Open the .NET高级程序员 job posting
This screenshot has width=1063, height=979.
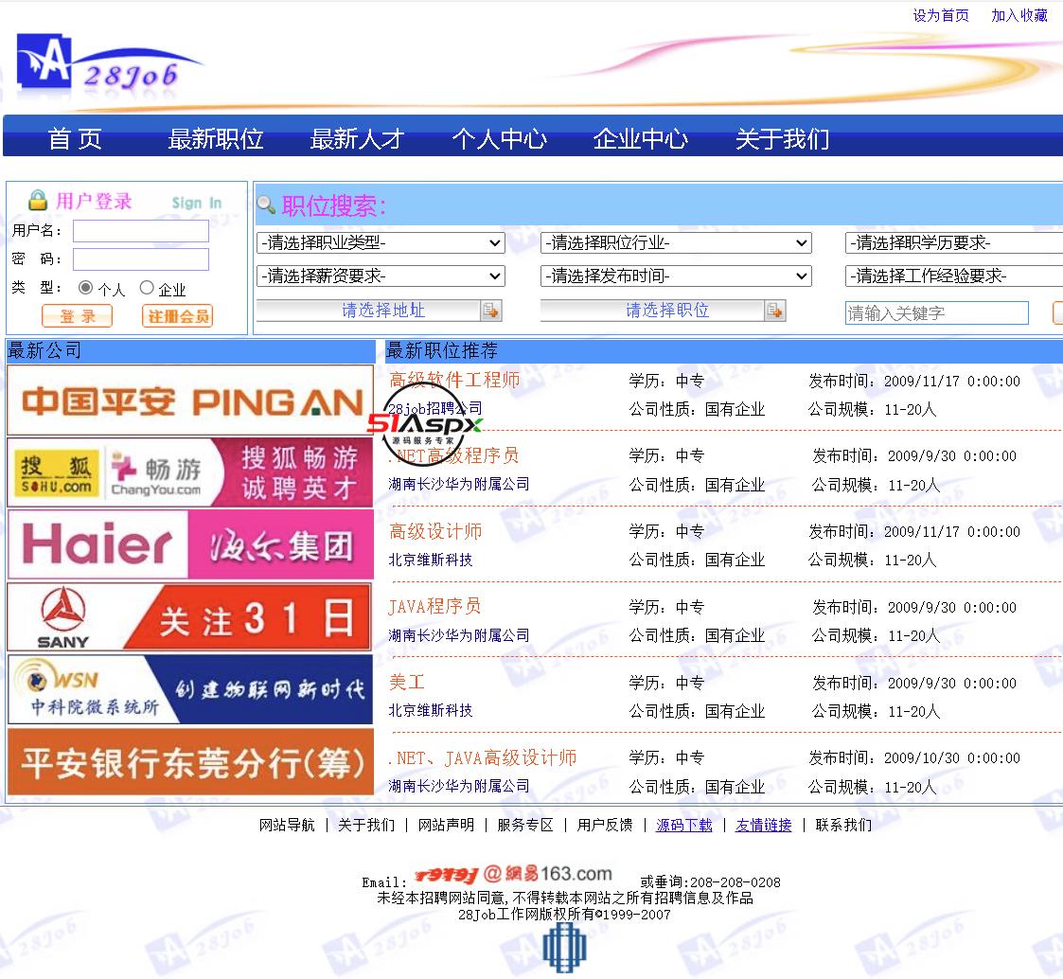[x=453, y=455]
